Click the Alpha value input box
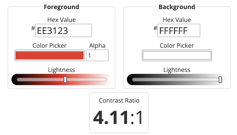237x135 pixels. [x=97, y=55]
